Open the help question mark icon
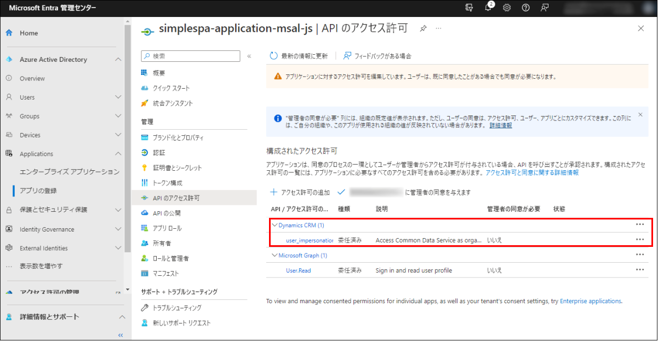The width and height of the screenshot is (658, 341). [526, 8]
